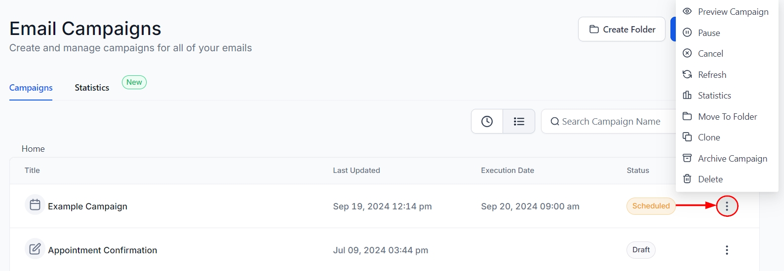Pause the scheduled campaign
The height and width of the screenshot is (271, 784).
coord(708,33)
